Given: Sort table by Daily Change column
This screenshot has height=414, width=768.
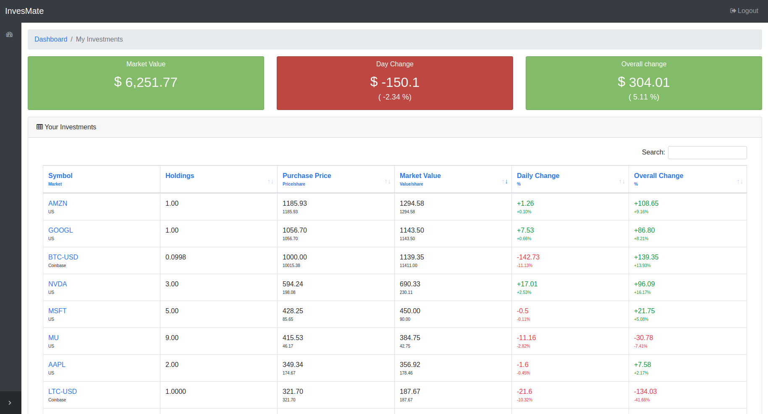Looking at the screenshot, I should (x=570, y=179).
